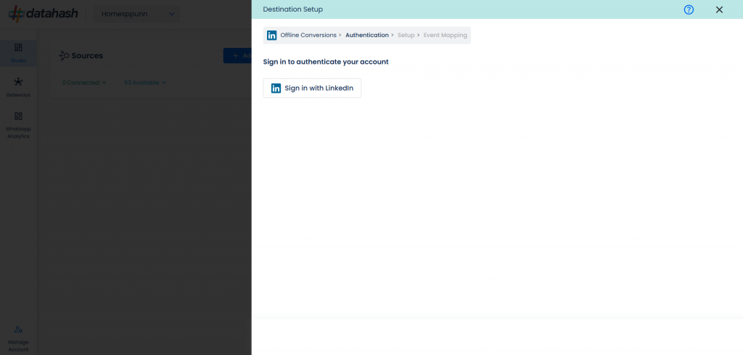Screen dimensions: 743x355
Task: Open Whatsapp Analytics in the sidebar
Action: [18, 126]
